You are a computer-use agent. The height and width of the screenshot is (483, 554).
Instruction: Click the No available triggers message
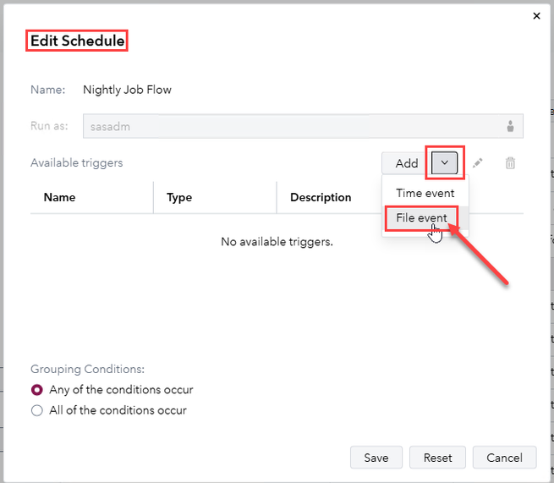(x=277, y=242)
